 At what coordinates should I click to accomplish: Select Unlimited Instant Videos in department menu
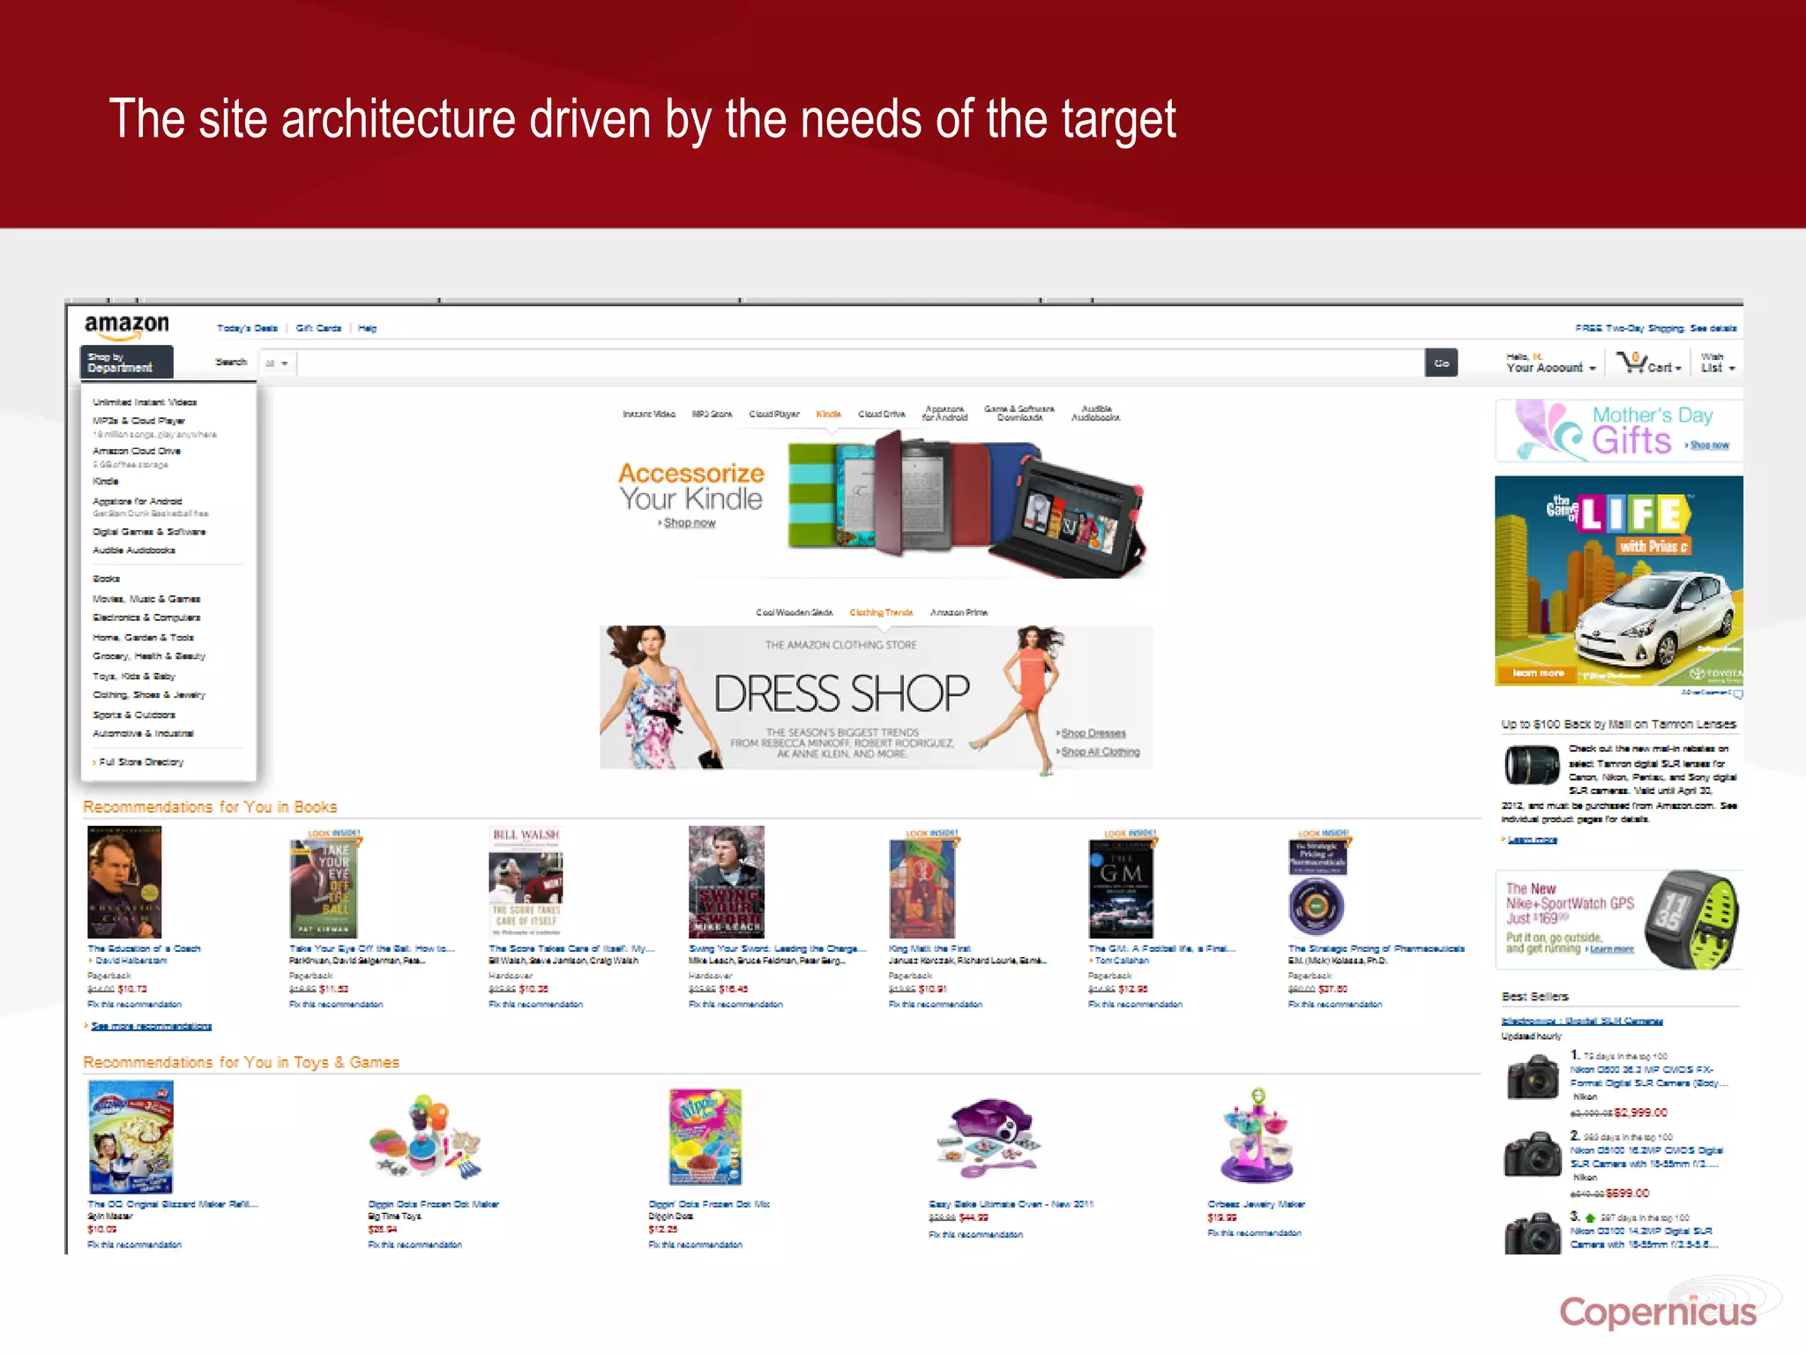click(x=145, y=402)
